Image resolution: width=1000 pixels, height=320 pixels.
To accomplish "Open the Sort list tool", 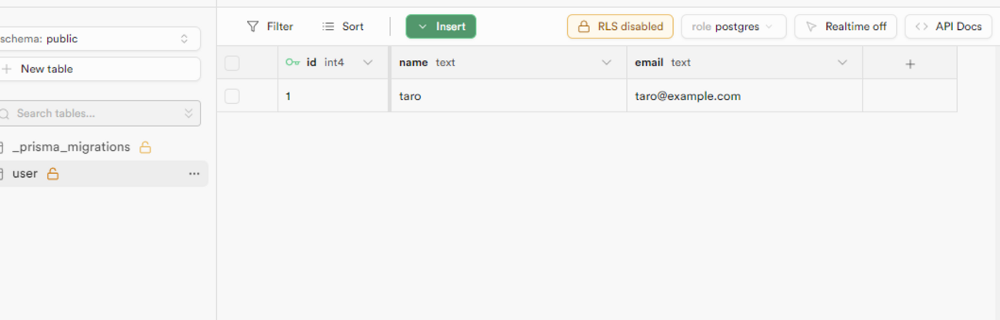I will [x=343, y=27].
